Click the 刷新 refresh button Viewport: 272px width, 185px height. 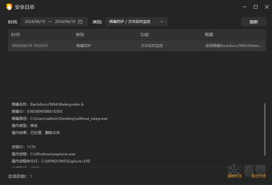[x=253, y=22]
